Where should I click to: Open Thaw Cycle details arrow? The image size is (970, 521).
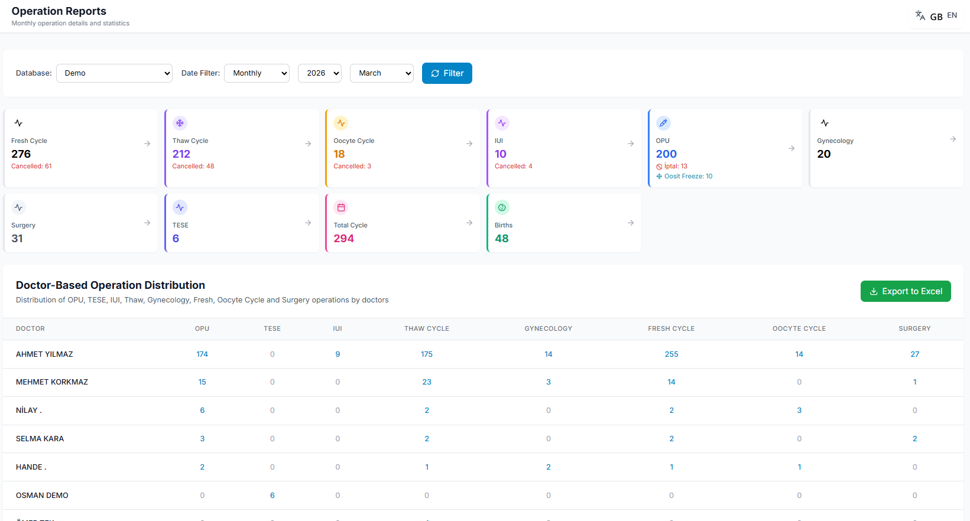308,144
